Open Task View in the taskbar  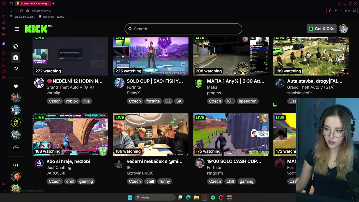[x=180, y=198]
